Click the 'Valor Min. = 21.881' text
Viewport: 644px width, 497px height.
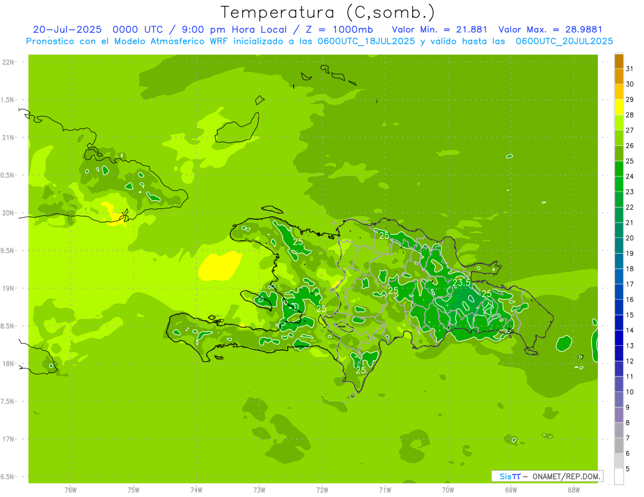(x=440, y=29)
